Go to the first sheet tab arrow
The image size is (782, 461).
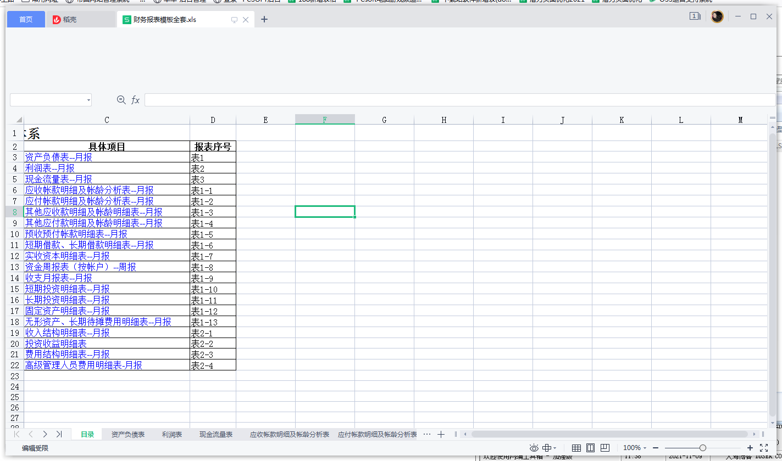pos(16,434)
